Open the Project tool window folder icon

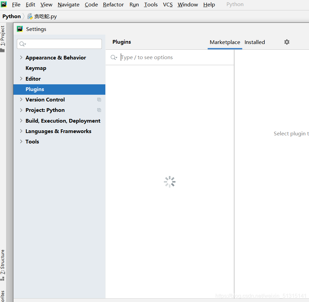click(x=2, y=50)
